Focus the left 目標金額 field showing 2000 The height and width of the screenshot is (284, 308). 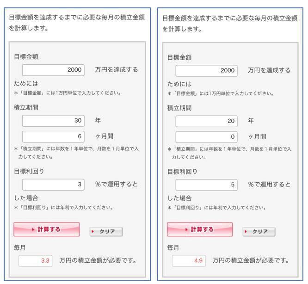(x=53, y=70)
